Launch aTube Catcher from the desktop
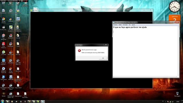 coord(11,70)
